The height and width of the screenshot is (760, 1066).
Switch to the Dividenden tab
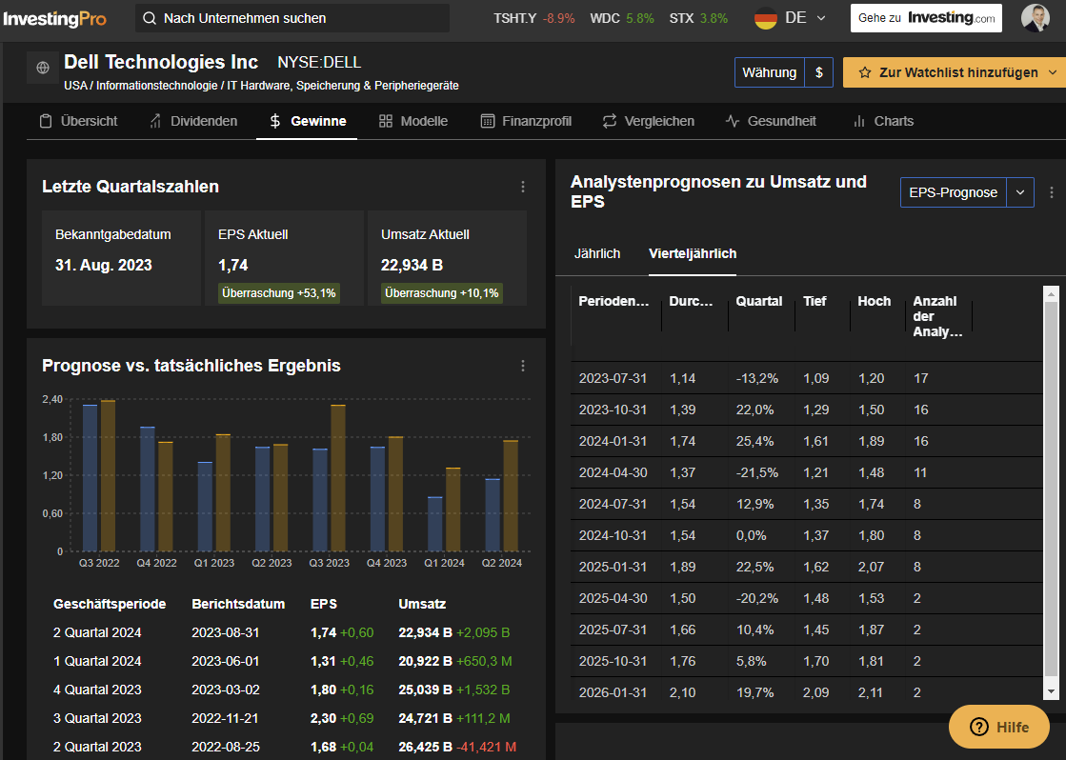pyautogui.click(x=193, y=121)
